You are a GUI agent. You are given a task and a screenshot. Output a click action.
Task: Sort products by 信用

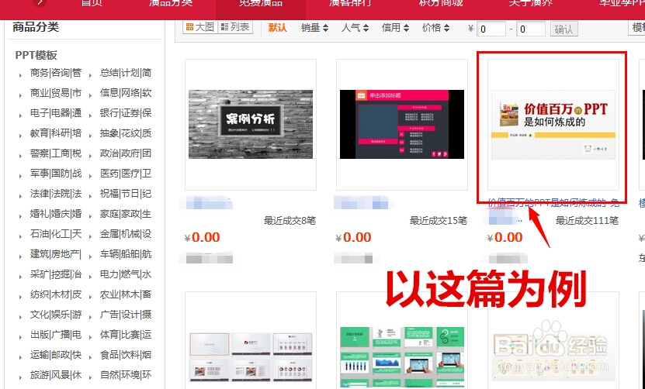395,28
